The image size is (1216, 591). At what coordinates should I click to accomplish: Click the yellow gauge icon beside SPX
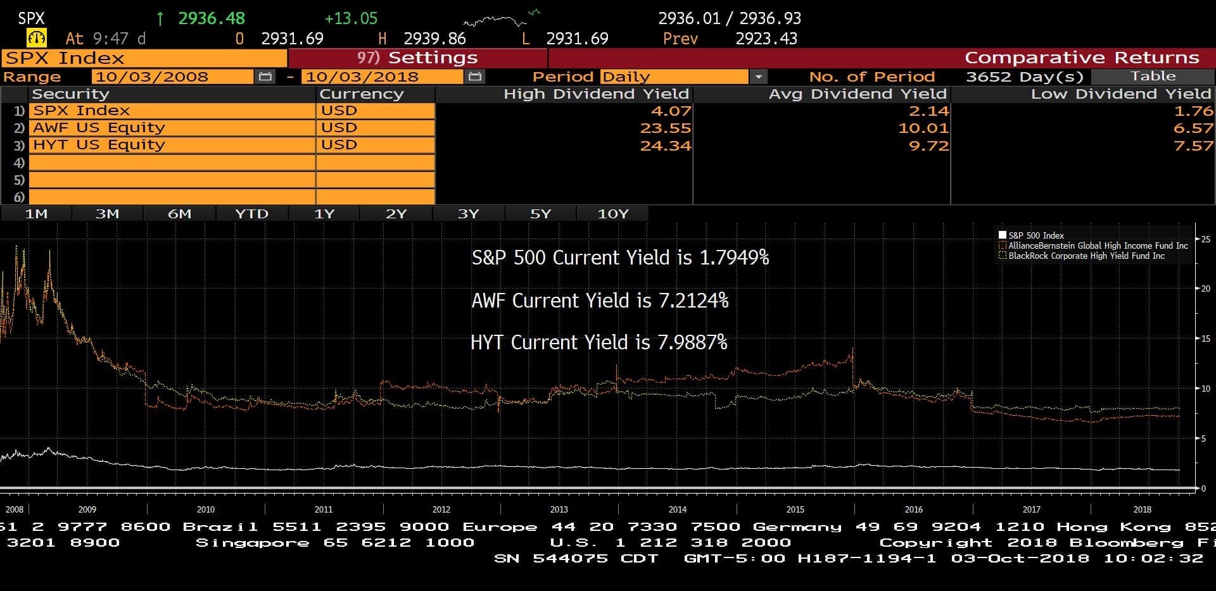[x=36, y=38]
